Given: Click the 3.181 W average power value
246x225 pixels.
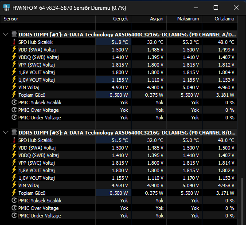Looking at the screenshot, I should point(225,95).
